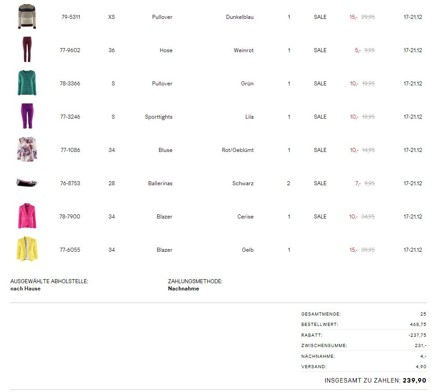Click SALE label in cerise blazer row
This screenshot has height=392, width=432.
320,217
